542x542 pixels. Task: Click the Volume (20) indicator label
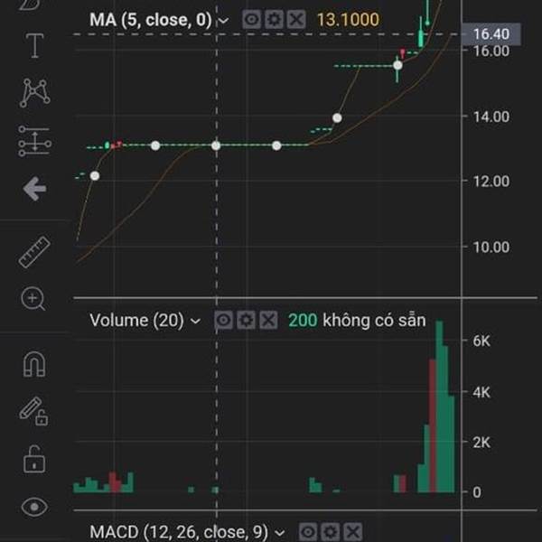(136, 321)
